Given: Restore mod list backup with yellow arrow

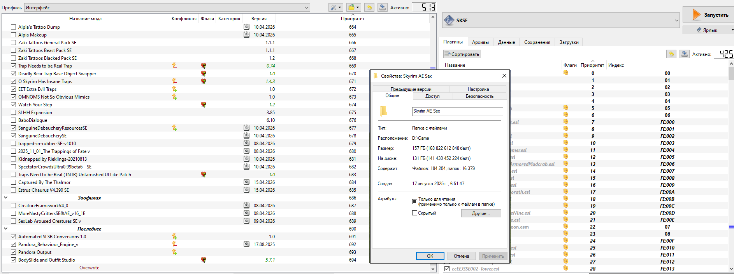Looking at the screenshot, I should [x=369, y=7].
